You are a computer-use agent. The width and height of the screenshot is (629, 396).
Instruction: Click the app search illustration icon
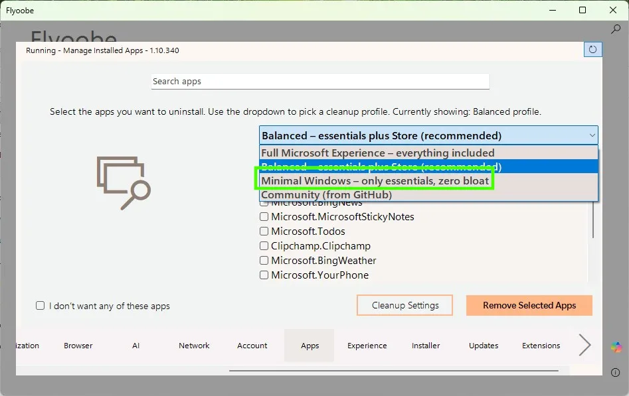coord(124,182)
